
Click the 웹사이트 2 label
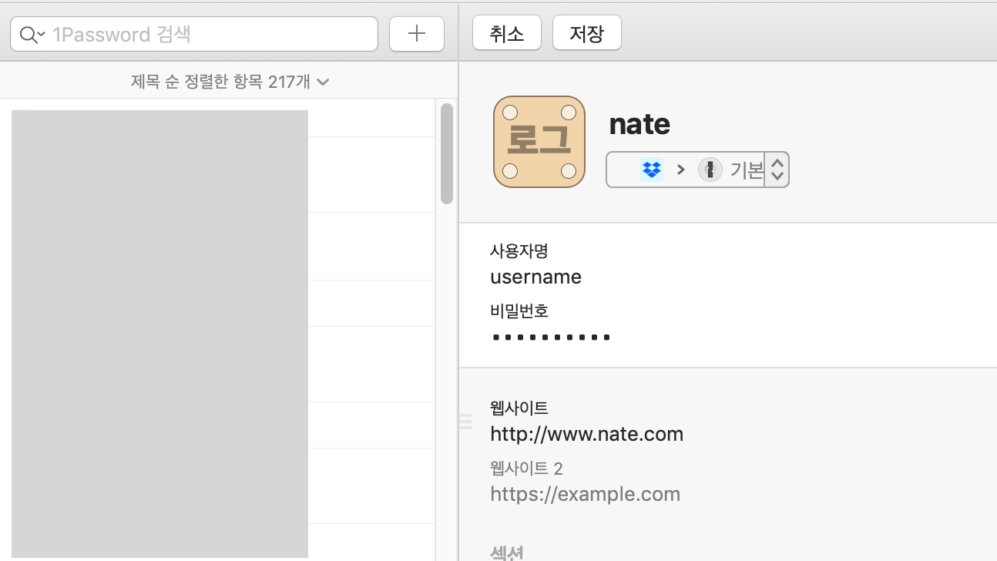(526, 468)
